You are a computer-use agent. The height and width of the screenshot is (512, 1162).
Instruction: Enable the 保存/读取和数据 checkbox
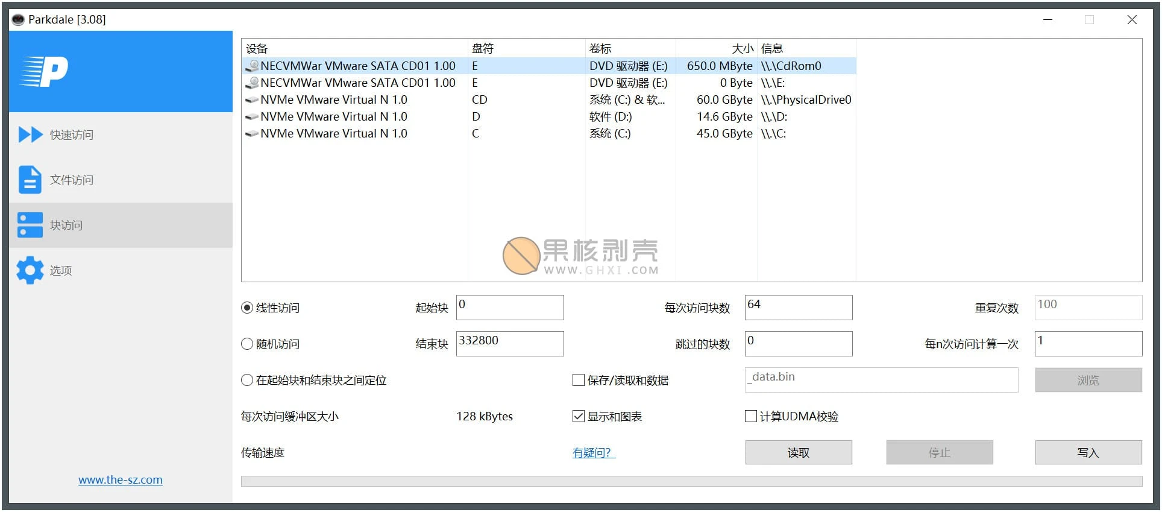(x=579, y=380)
